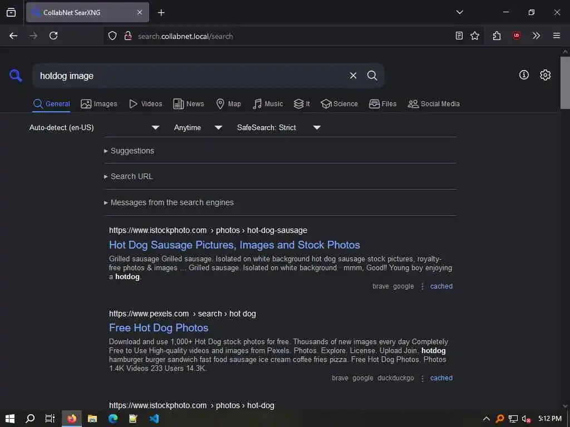Open cached link for Pexels result

[441, 378]
